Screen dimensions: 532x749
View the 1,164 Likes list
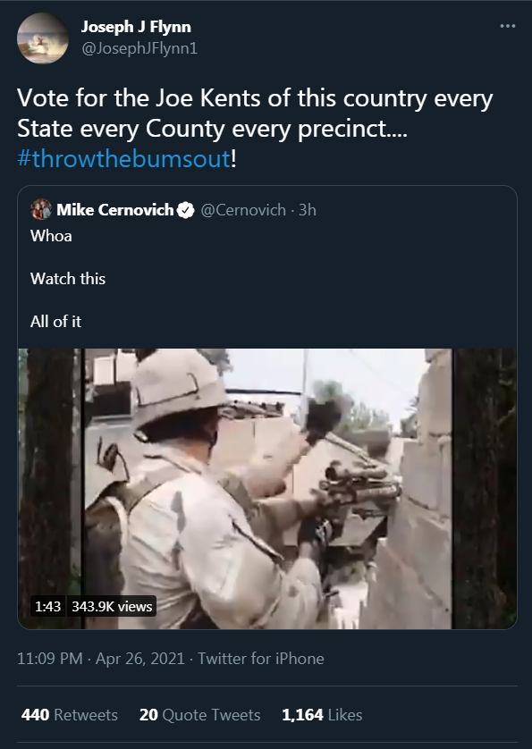tap(322, 715)
